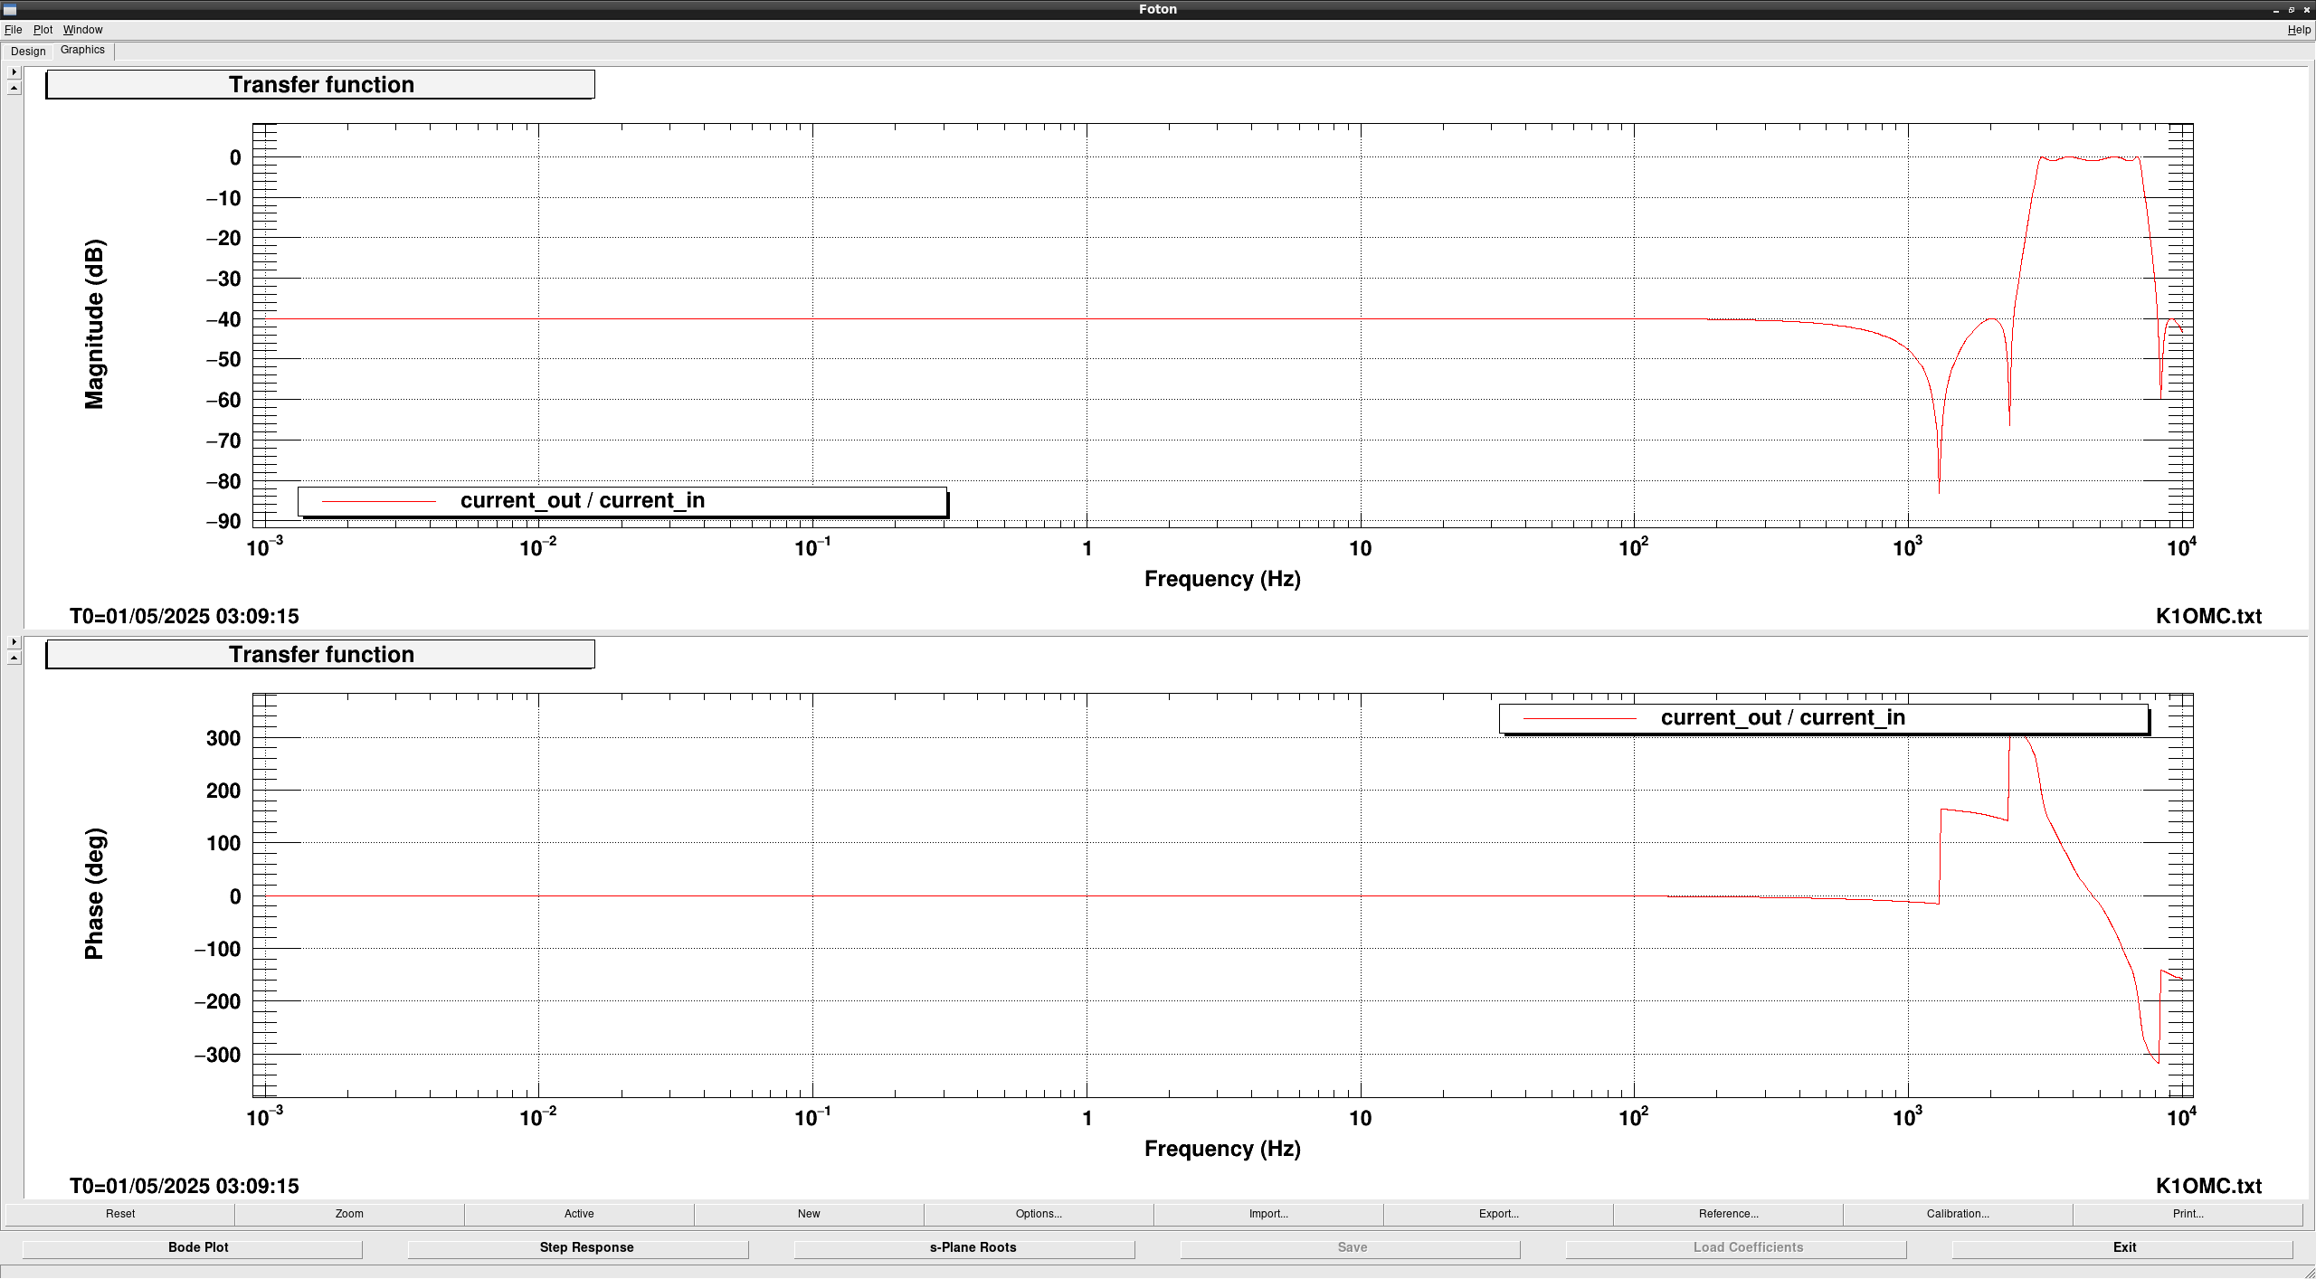Click K1OMC.txt label under the magnitude plot
This screenshot has width=2316, height=1279.
tap(2208, 616)
